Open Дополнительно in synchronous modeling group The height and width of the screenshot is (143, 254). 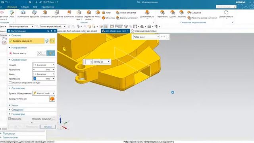[226, 15]
